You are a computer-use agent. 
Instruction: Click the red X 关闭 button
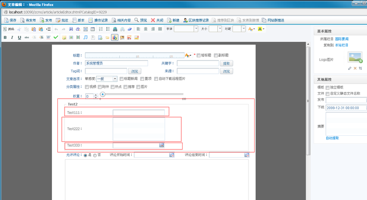coord(156,21)
